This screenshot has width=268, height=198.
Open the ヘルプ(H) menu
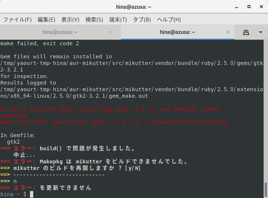(x=169, y=19)
